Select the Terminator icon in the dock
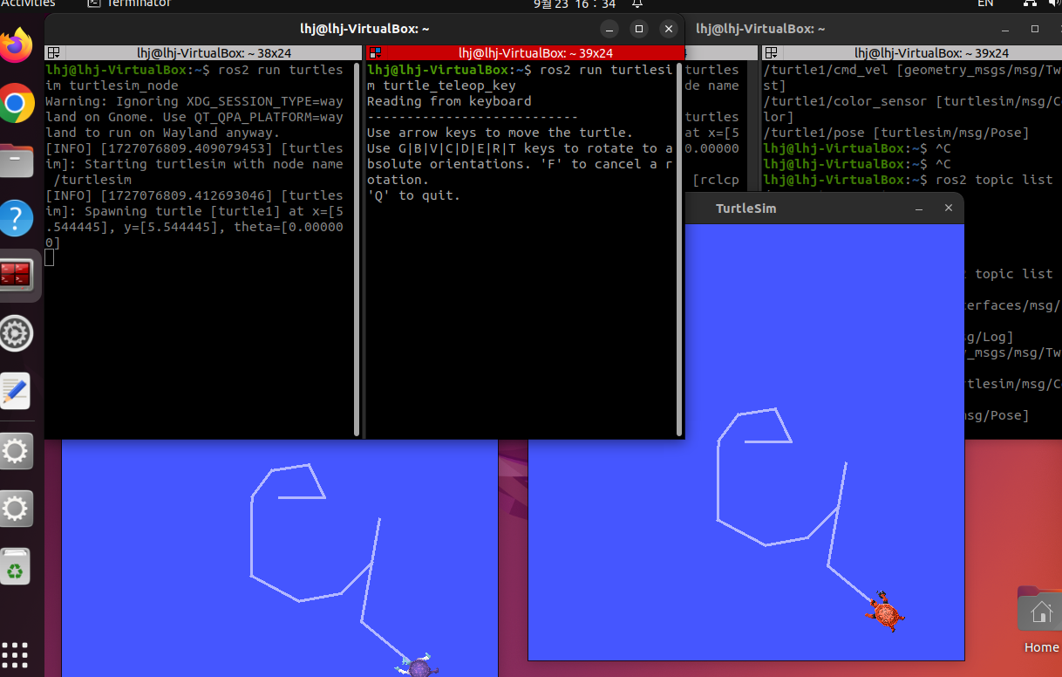The width and height of the screenshot is (1062, 677). click(17, 276)
